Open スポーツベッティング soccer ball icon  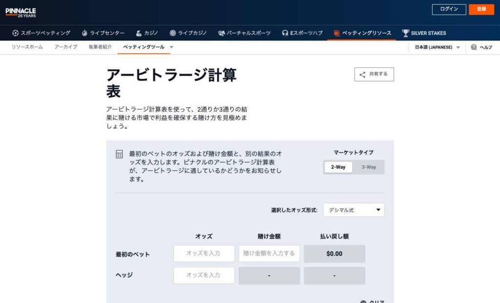(x=16, y=33)
